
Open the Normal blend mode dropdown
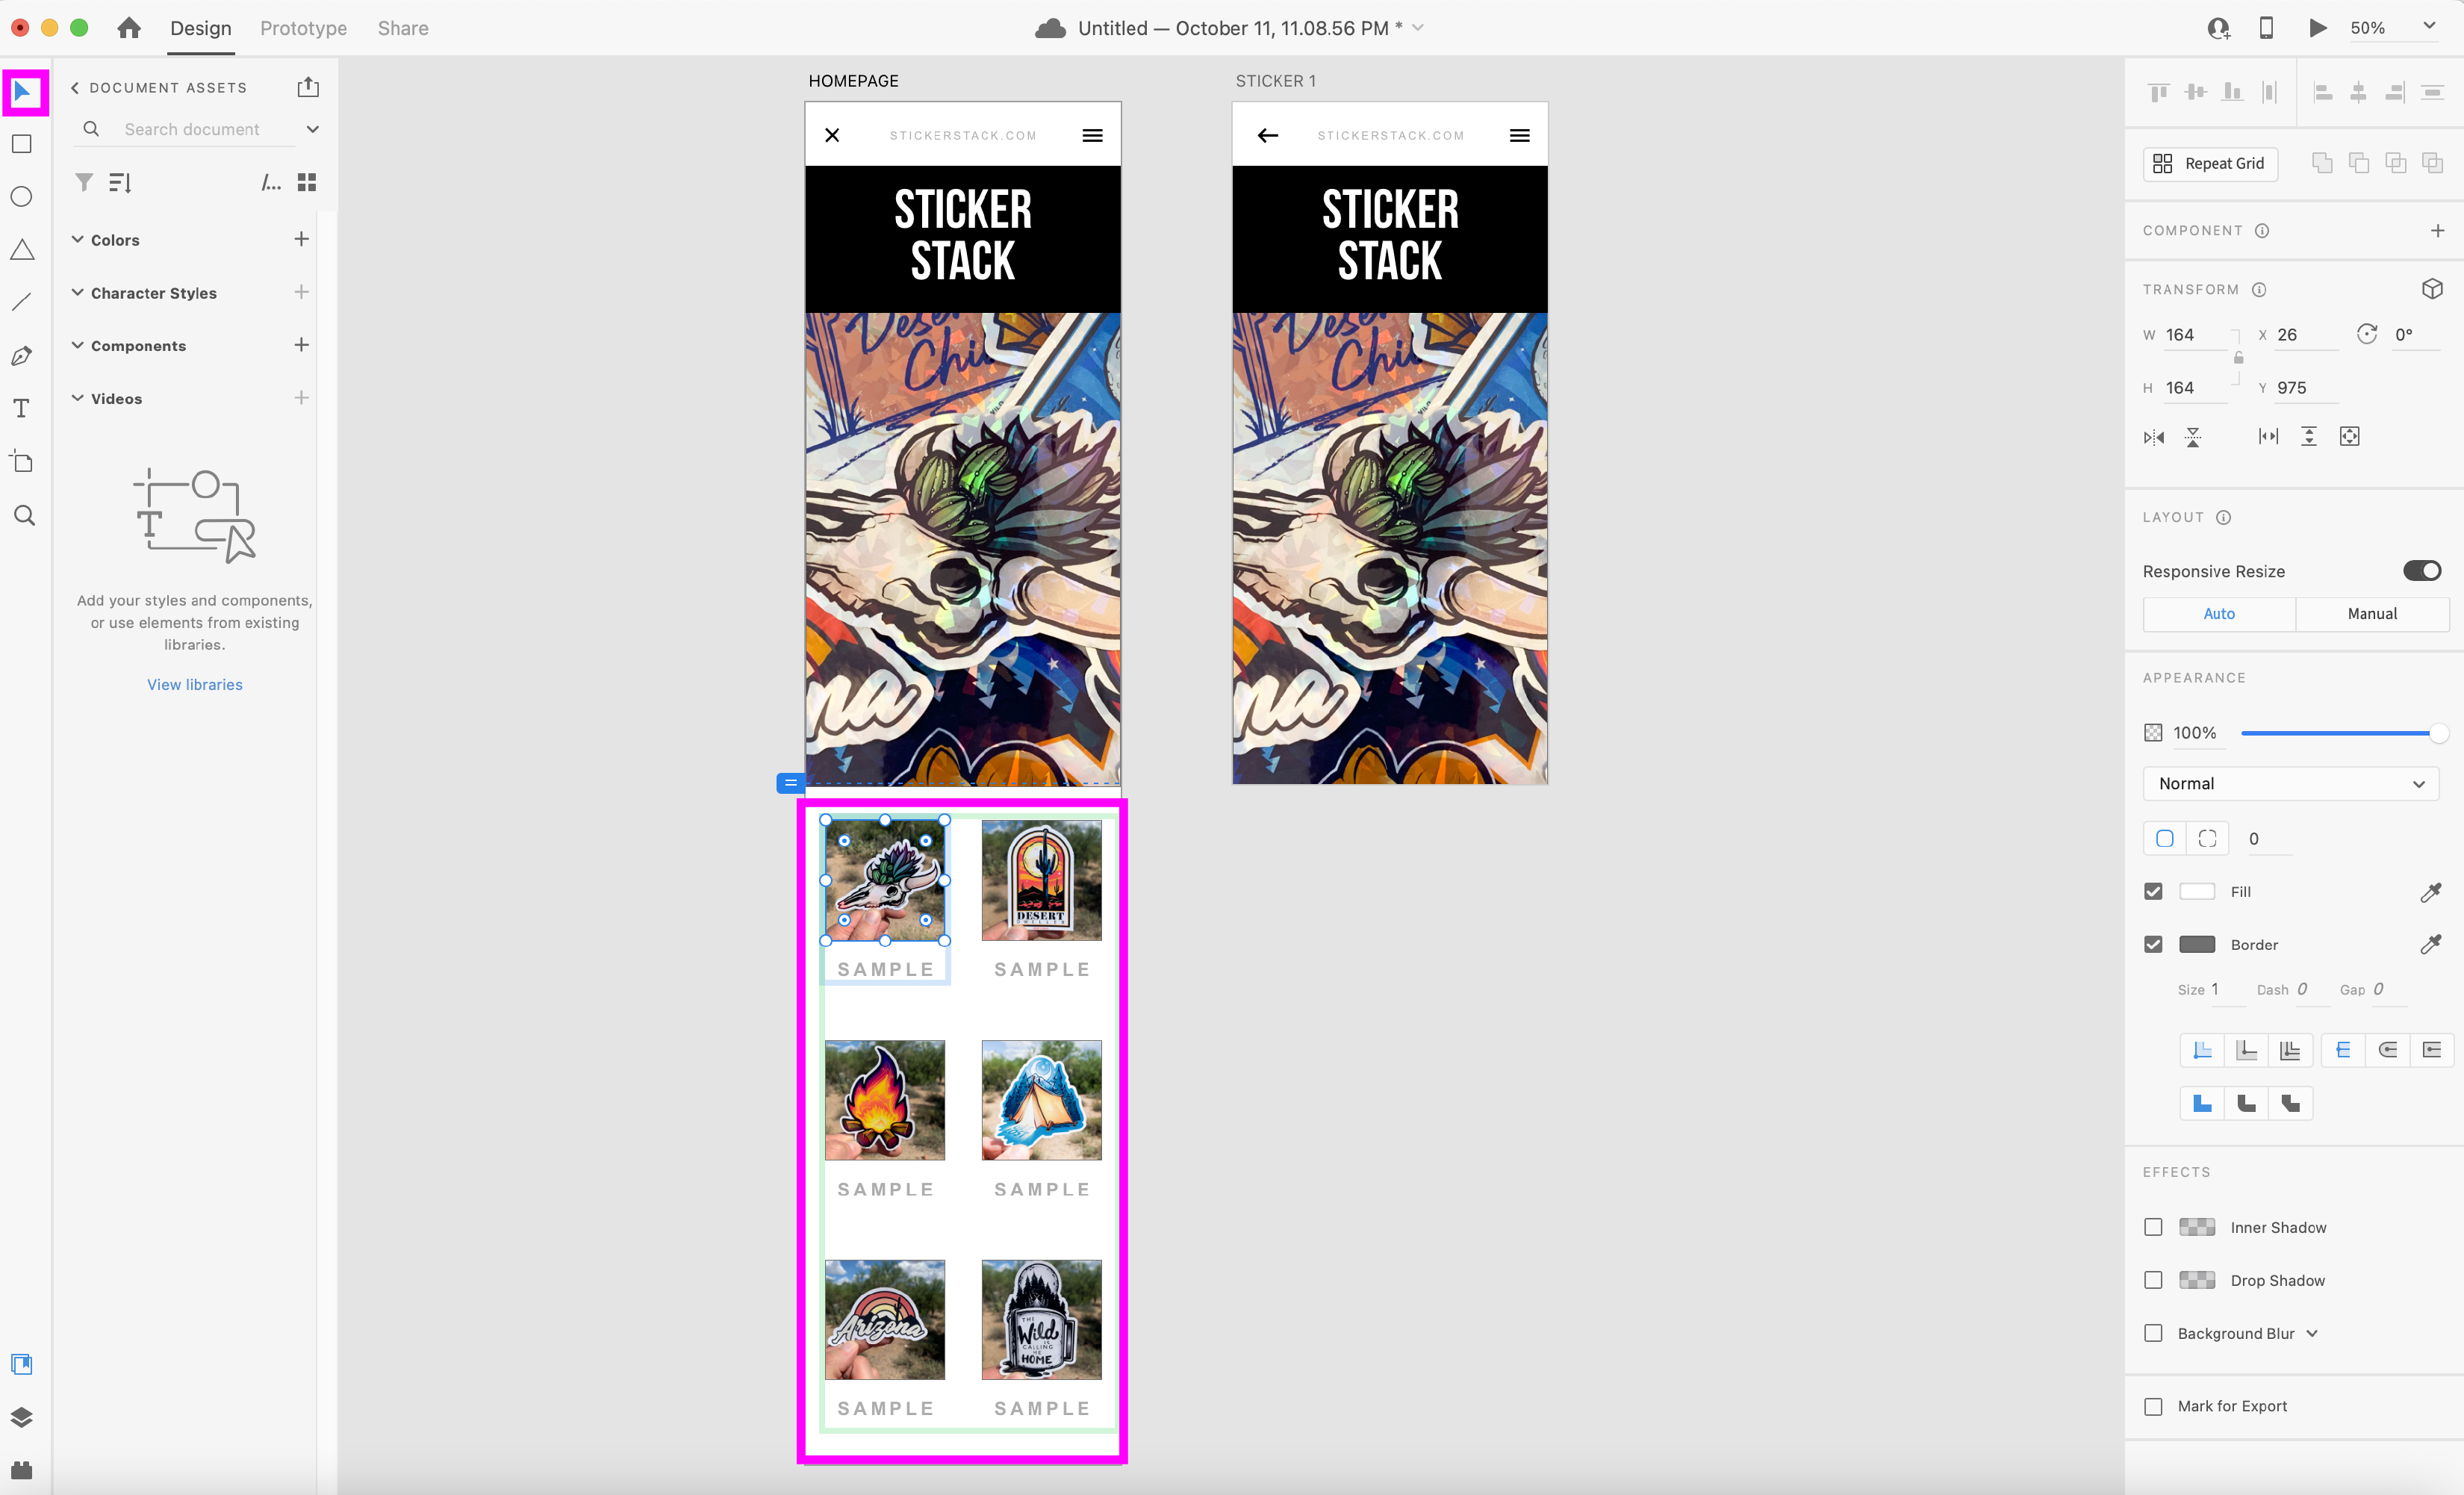coord(2290,784)
